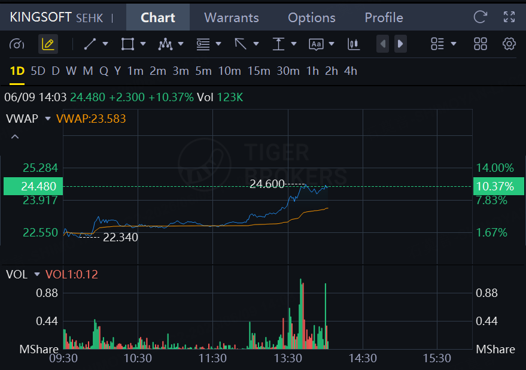The height and width of the screenshot is (370, 526).
Task: Select the 1h interval
Action: tap(312, 71)
